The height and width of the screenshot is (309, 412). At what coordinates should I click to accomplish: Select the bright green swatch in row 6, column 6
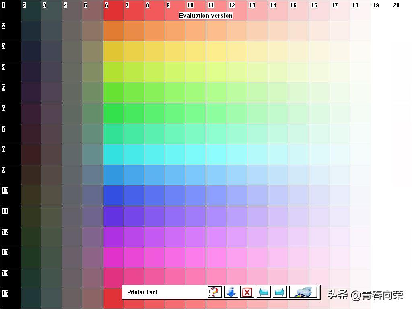113,113
